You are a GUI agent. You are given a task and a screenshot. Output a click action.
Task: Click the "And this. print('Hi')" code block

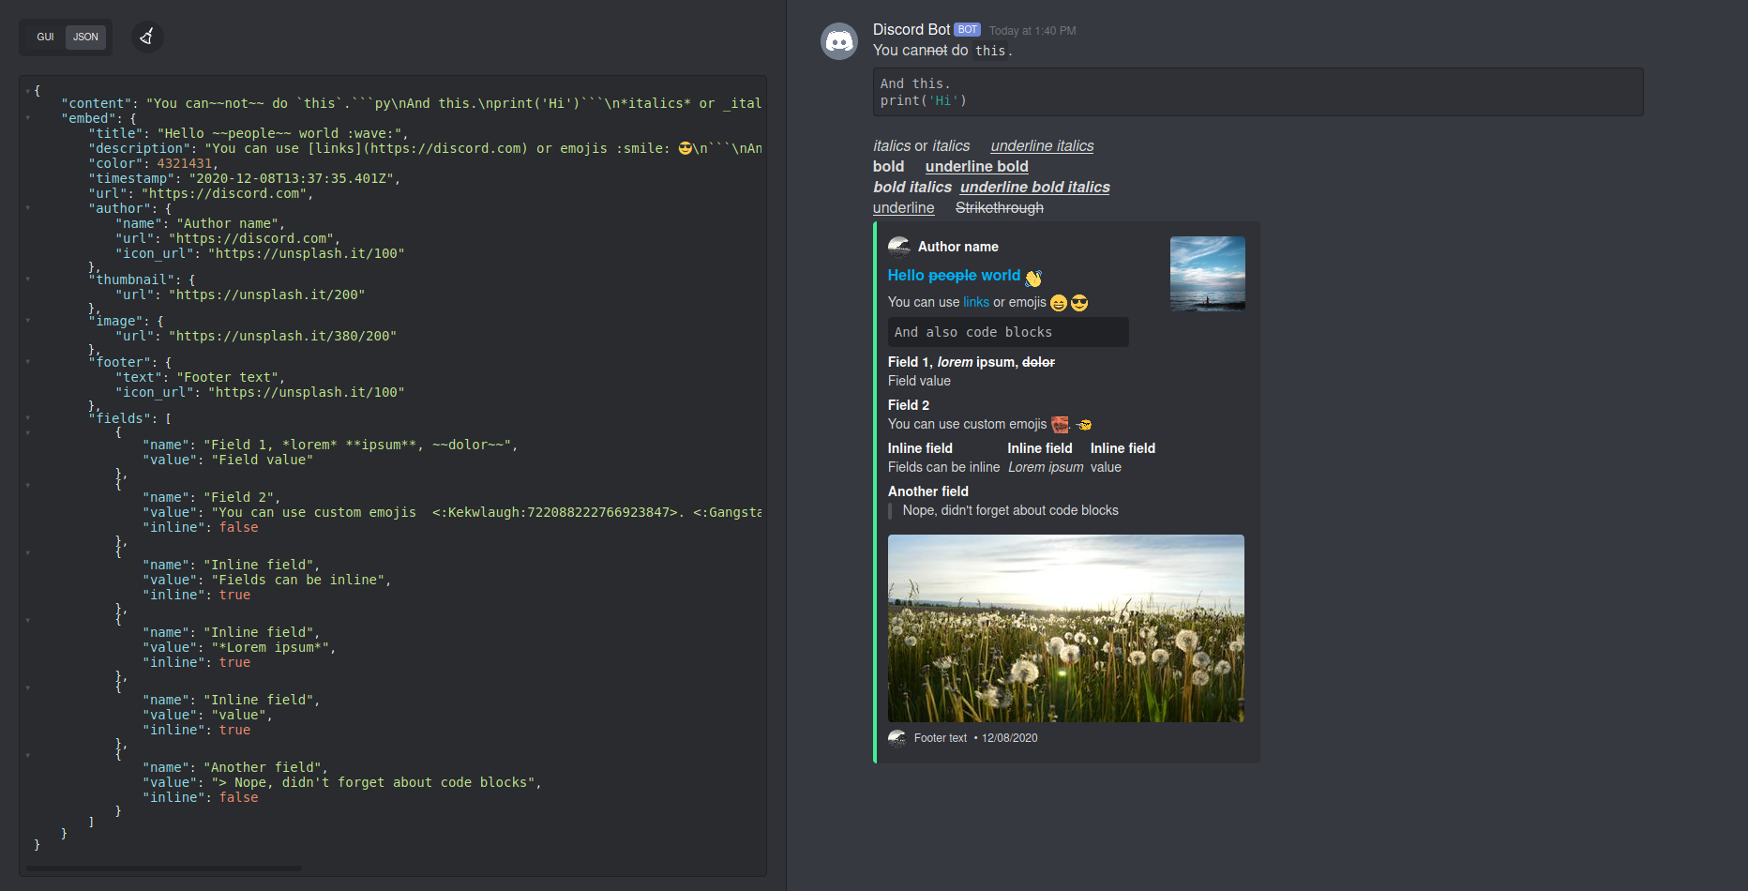(1258, 92)
